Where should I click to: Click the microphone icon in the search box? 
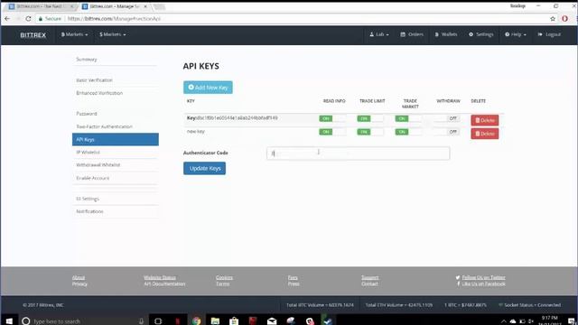[x=141, y=321]
